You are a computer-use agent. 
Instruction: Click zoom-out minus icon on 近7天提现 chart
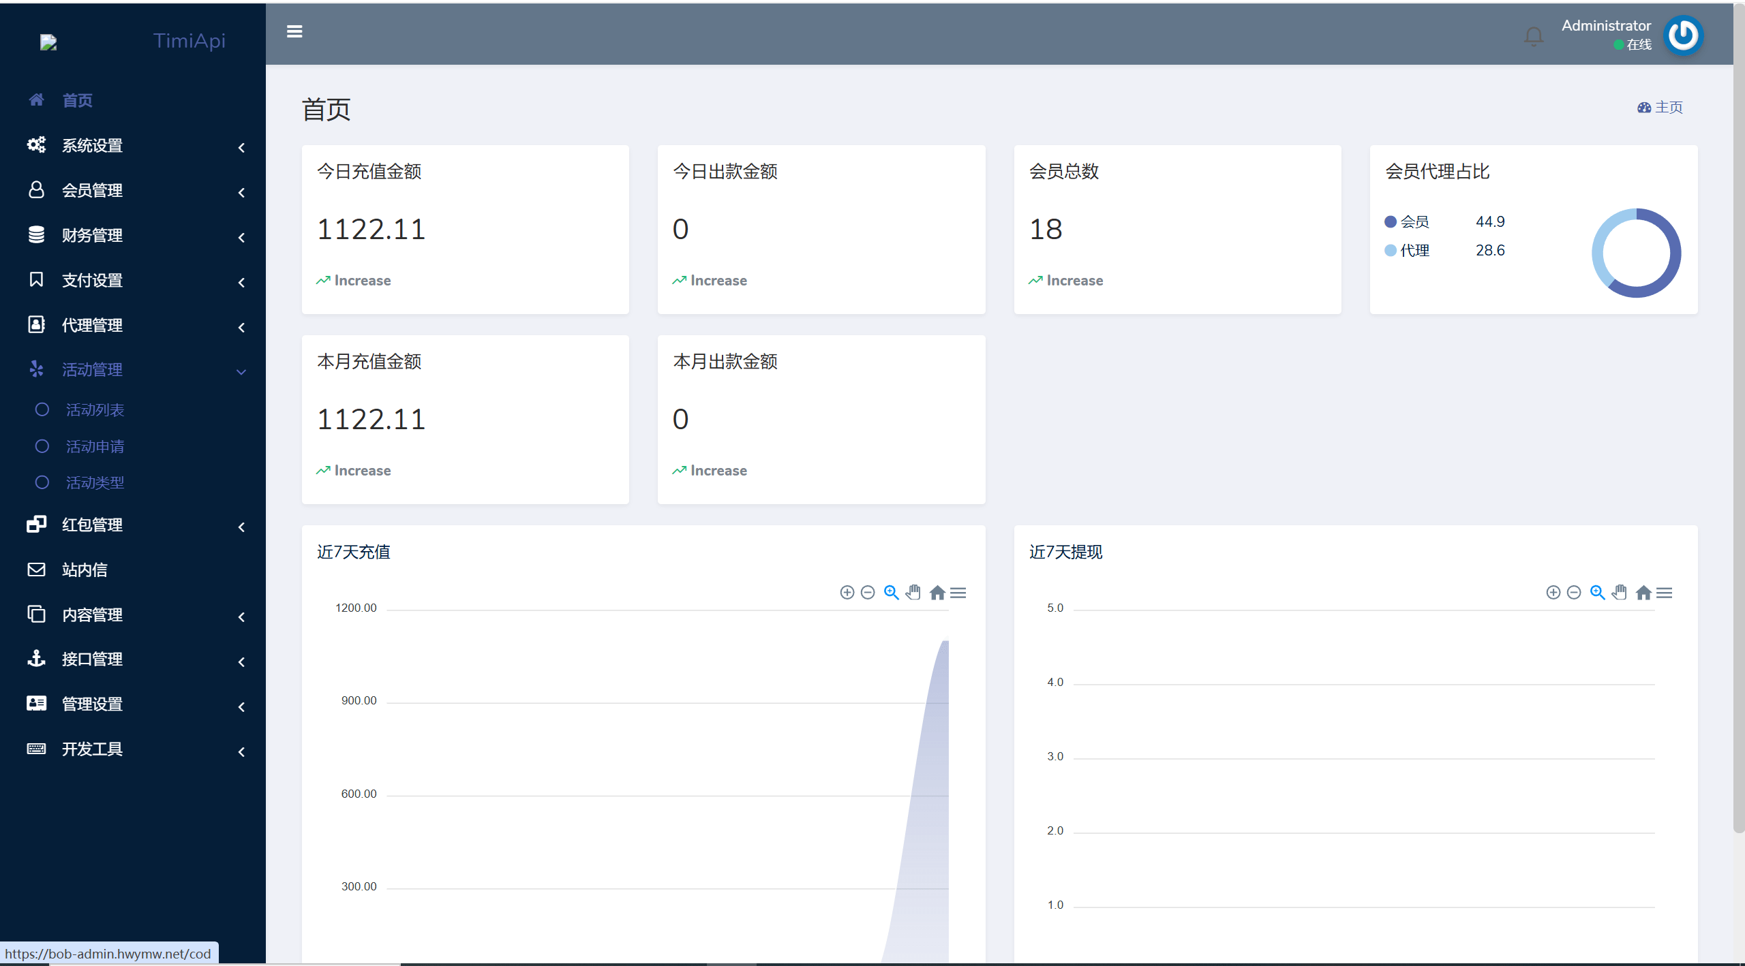point(1574,593)
